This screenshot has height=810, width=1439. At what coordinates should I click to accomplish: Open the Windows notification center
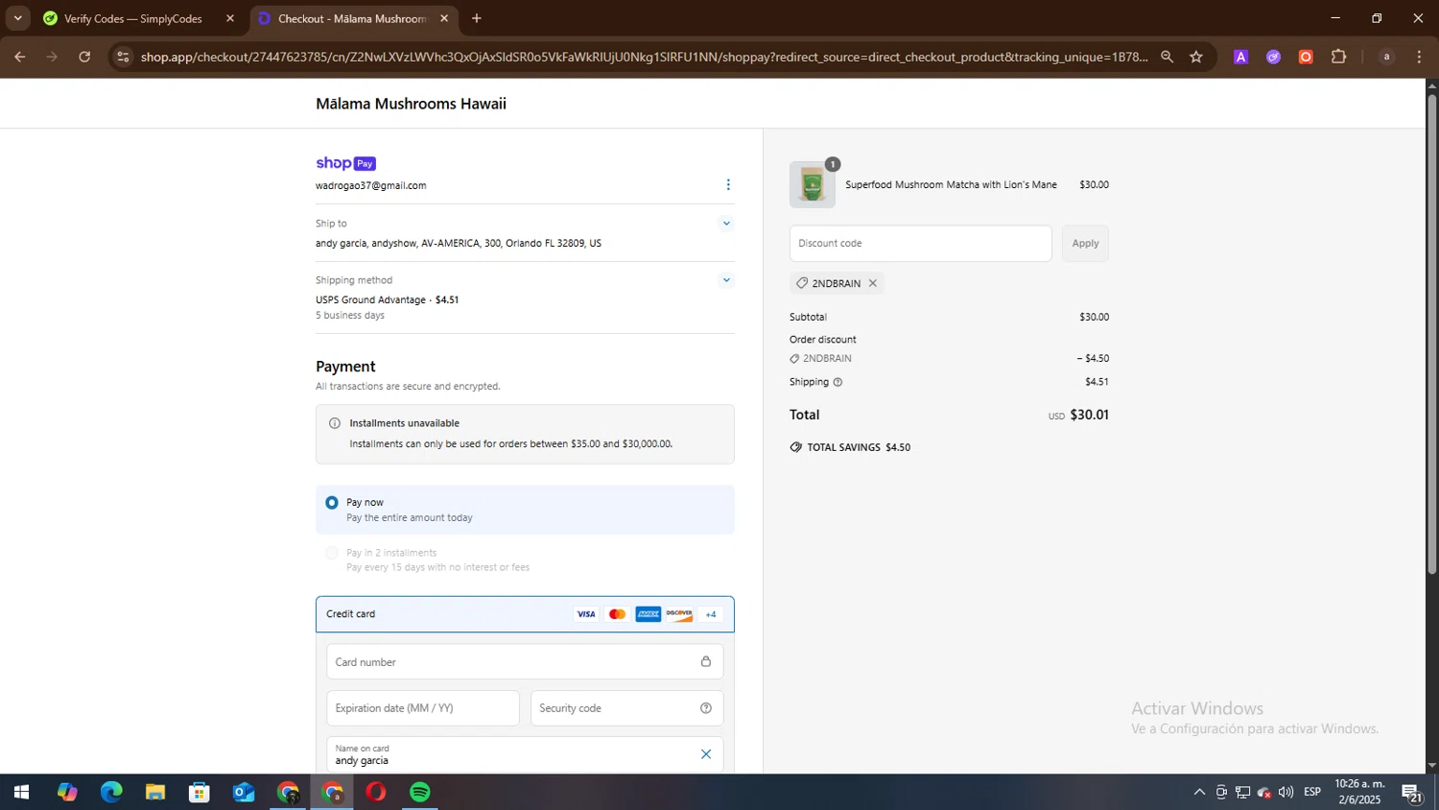[x=1412, y=793]
